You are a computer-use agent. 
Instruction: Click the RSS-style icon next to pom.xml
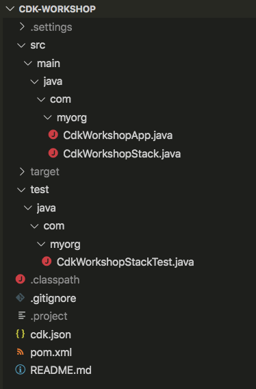tap(21, 352)
